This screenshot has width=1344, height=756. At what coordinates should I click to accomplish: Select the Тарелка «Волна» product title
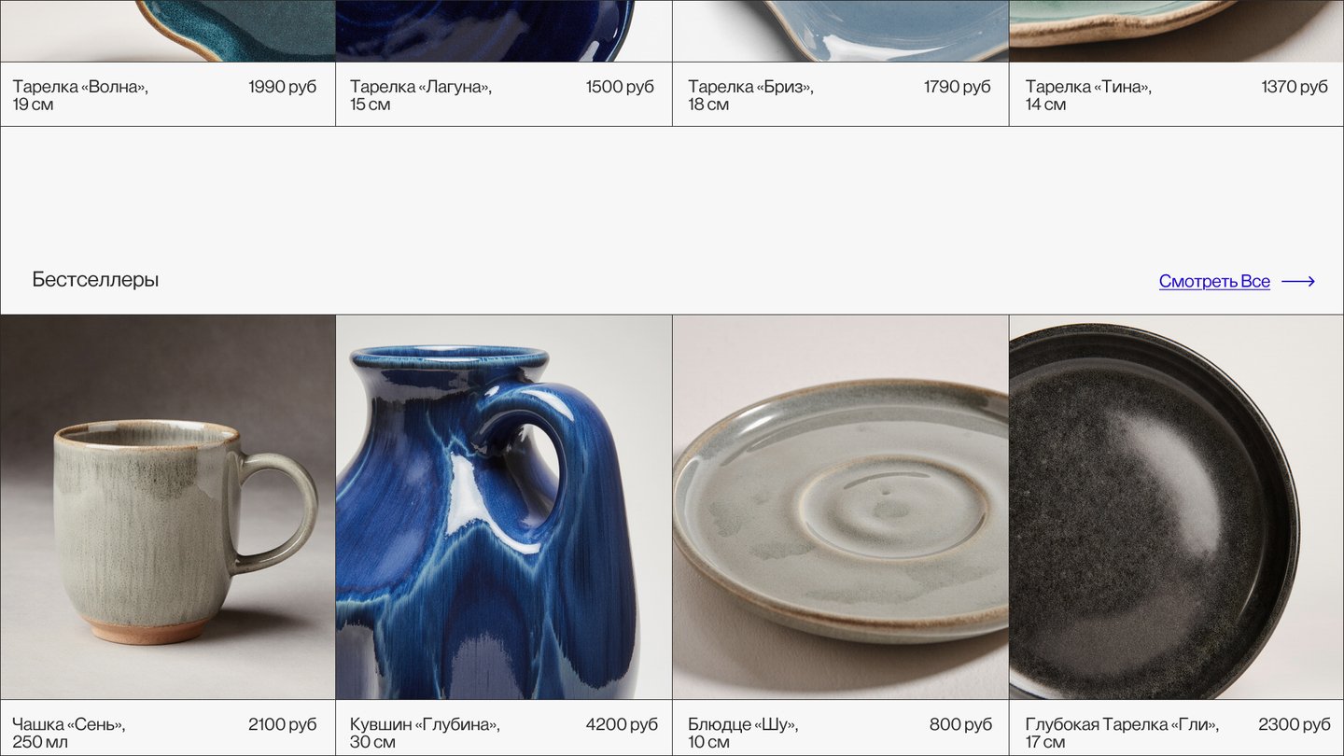point(80,95)
